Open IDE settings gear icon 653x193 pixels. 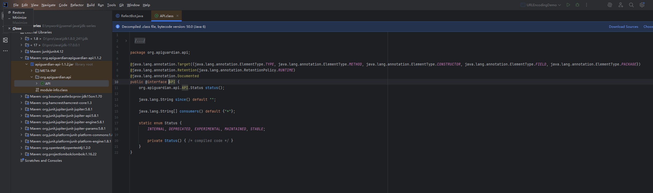click(642, 5)
